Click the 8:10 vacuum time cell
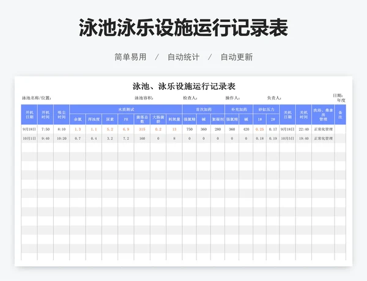Screen dimensions: 367x281 pos(62,129)
